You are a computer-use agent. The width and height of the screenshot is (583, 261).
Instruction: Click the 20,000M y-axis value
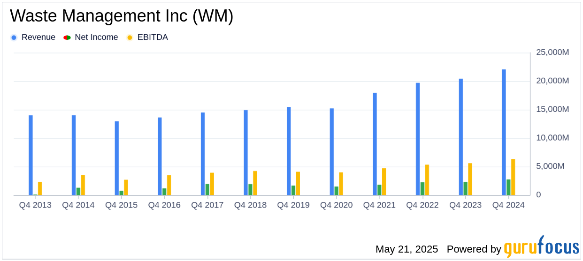552,81
